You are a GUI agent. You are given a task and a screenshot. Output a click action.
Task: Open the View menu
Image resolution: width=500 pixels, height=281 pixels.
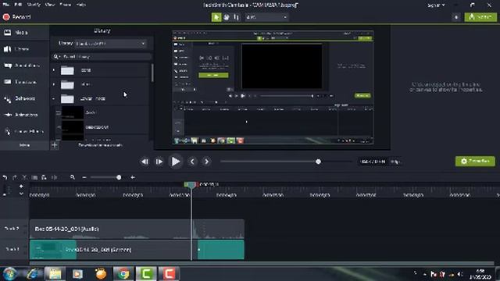pos(50,5)
